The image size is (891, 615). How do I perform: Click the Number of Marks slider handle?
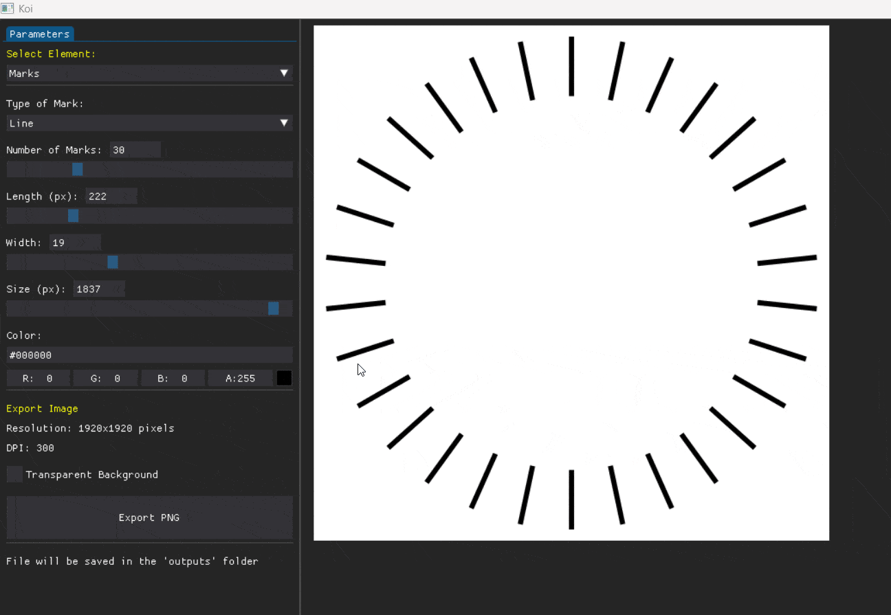point(78,169)
